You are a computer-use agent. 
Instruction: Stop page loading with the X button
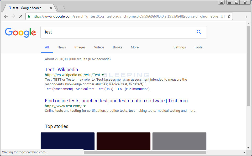(20, 16)
